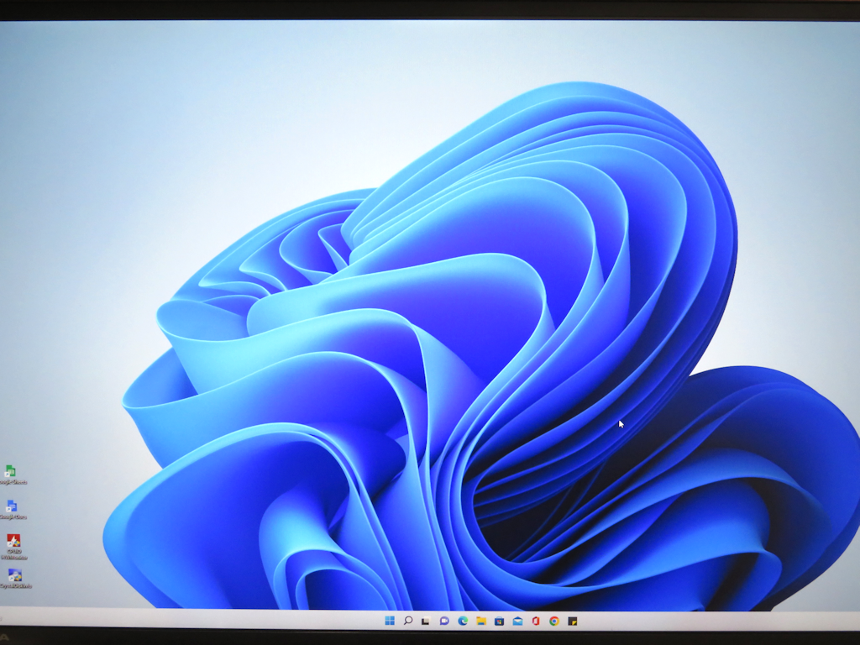This screenshot has height=645, width=860.
Task: Open taskbar Search magnifier
Action: 407,621
